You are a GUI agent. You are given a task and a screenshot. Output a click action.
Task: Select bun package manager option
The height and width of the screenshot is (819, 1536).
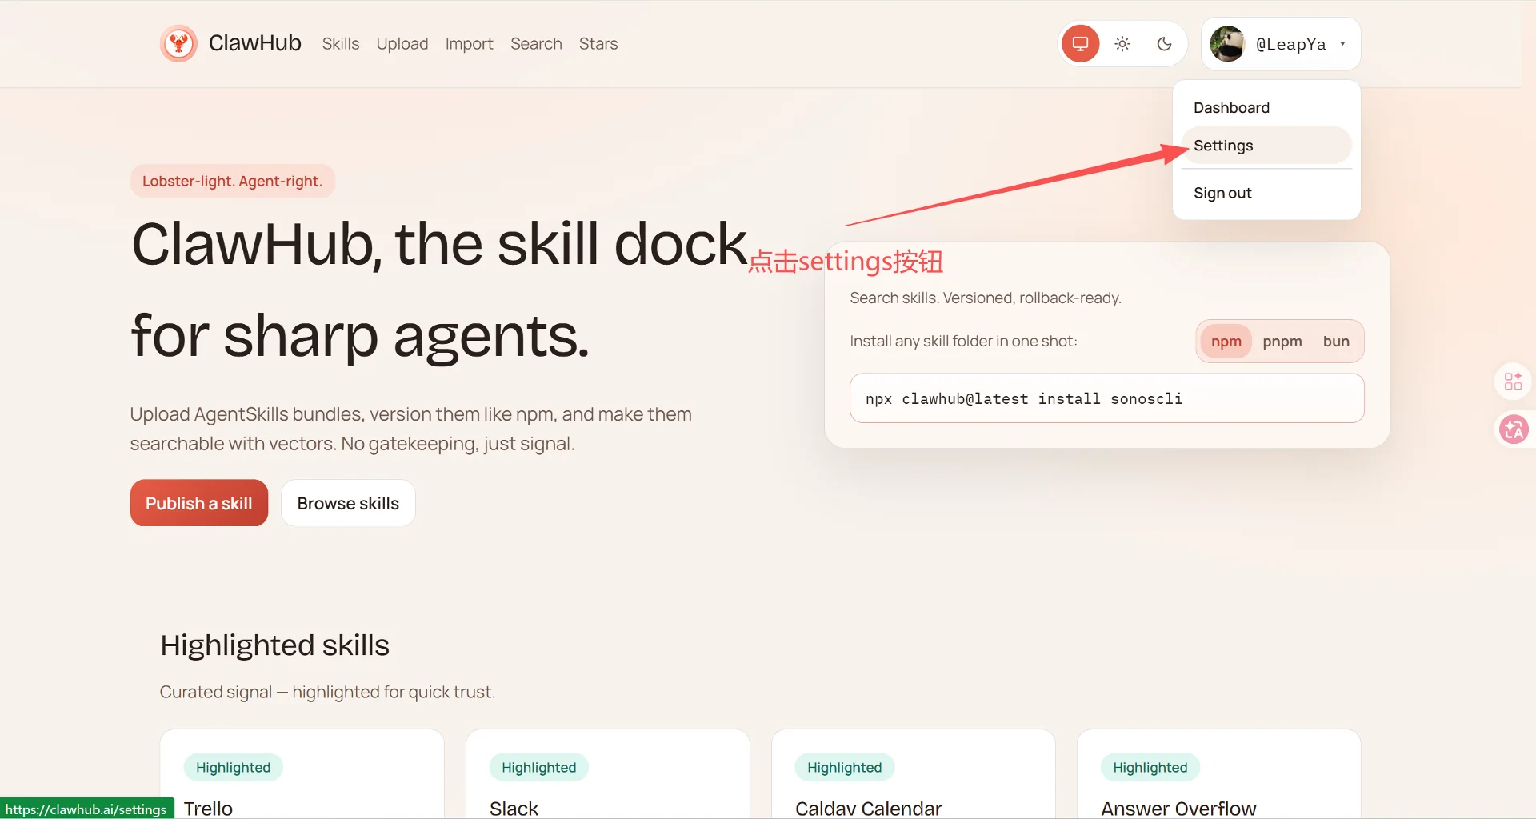pos(1335,342)
